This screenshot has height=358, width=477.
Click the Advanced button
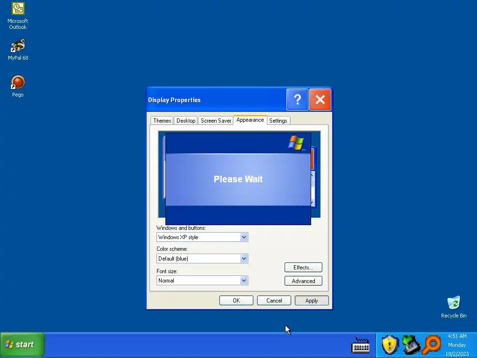tap(303, 281)
